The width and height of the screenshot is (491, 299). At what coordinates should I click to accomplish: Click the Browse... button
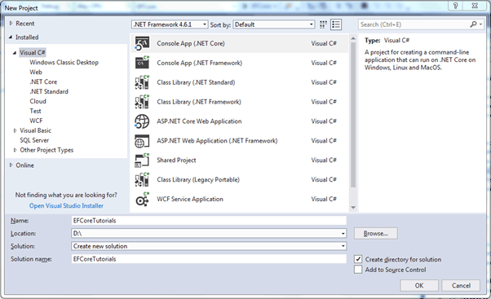click(x=376, y=233)
